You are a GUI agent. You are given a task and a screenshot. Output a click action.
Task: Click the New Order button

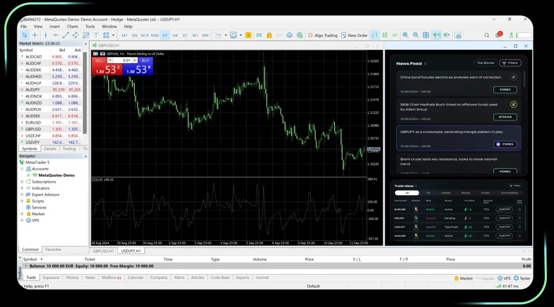354,35
